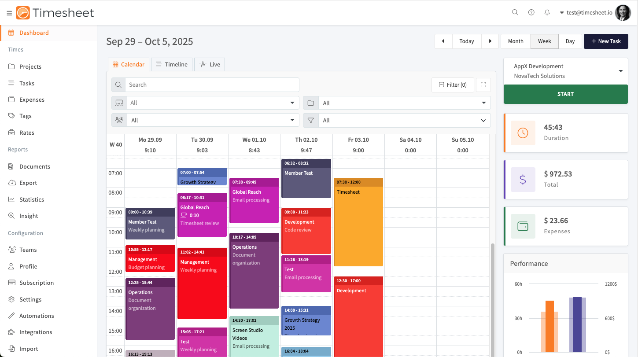This screenshot has height=357, width=638.
Task: Click the Expenses wallet icon
Action: coord(523,226)
